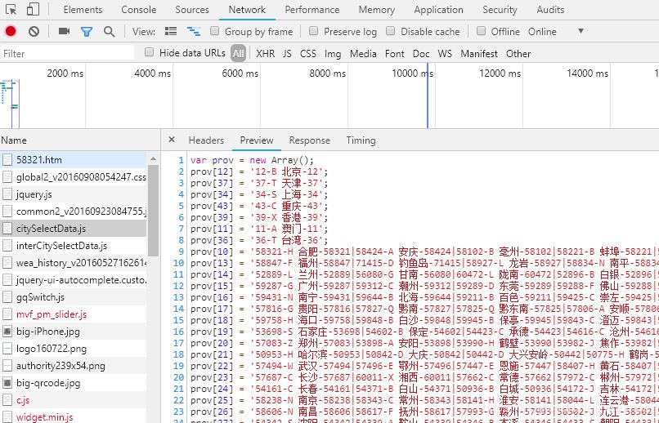Screen dimensions: 659x423
Task: Check the Preserve log option
Action: [313, 31]
